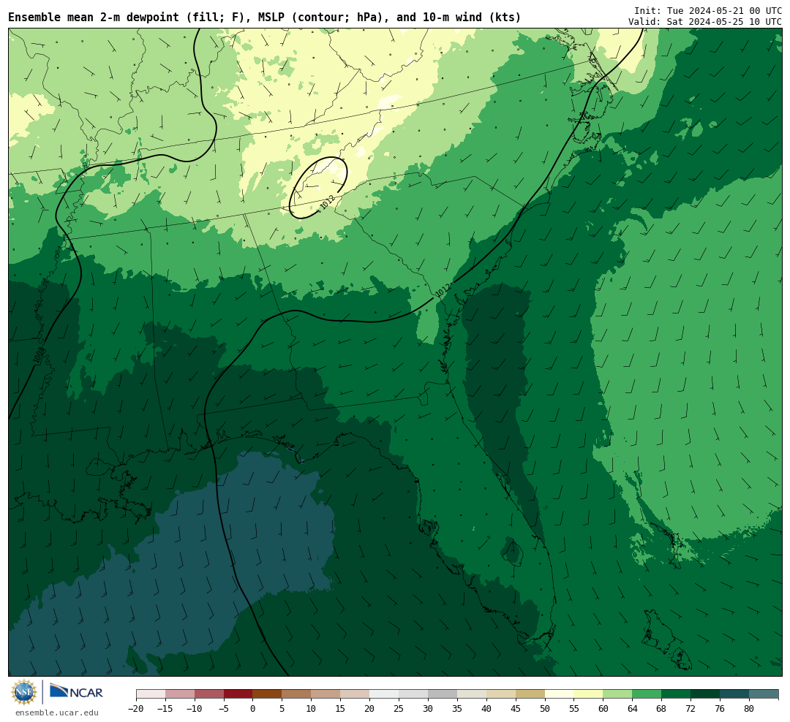The height and width of the screenshot is (722, 790).
Task: Click the NCAR logo
Action: [77, 692]
